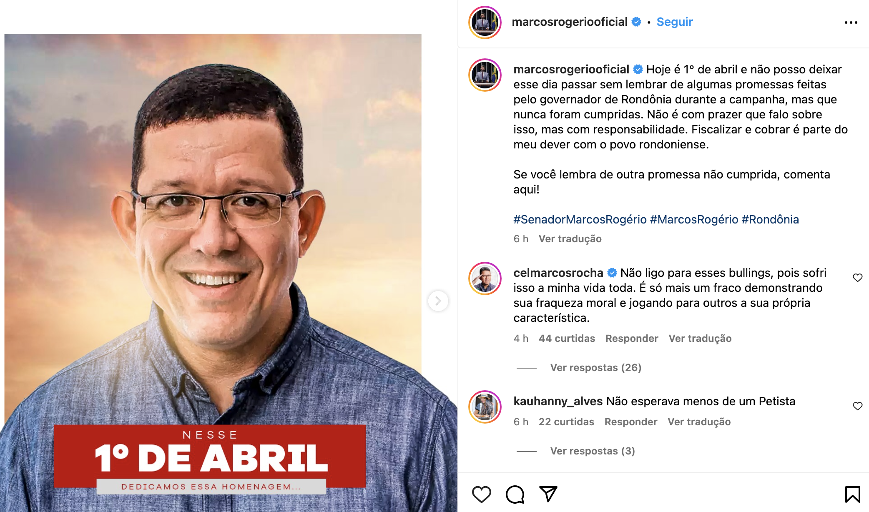The image size is (869, 512).
Task: Reply to kauhanny_alves's comment
Action: click(x=631, y=422)
